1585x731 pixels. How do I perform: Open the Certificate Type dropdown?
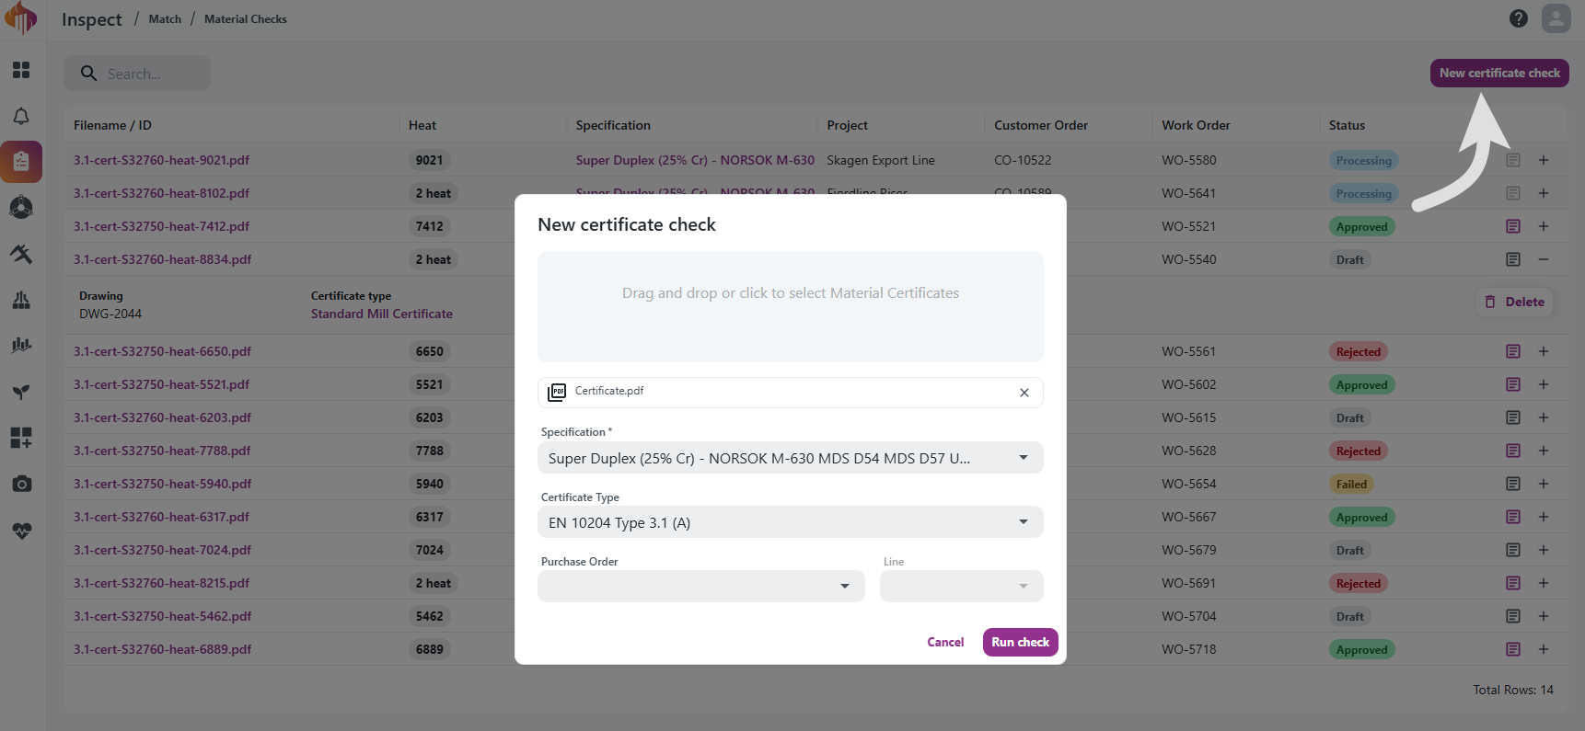coord(790,522)
